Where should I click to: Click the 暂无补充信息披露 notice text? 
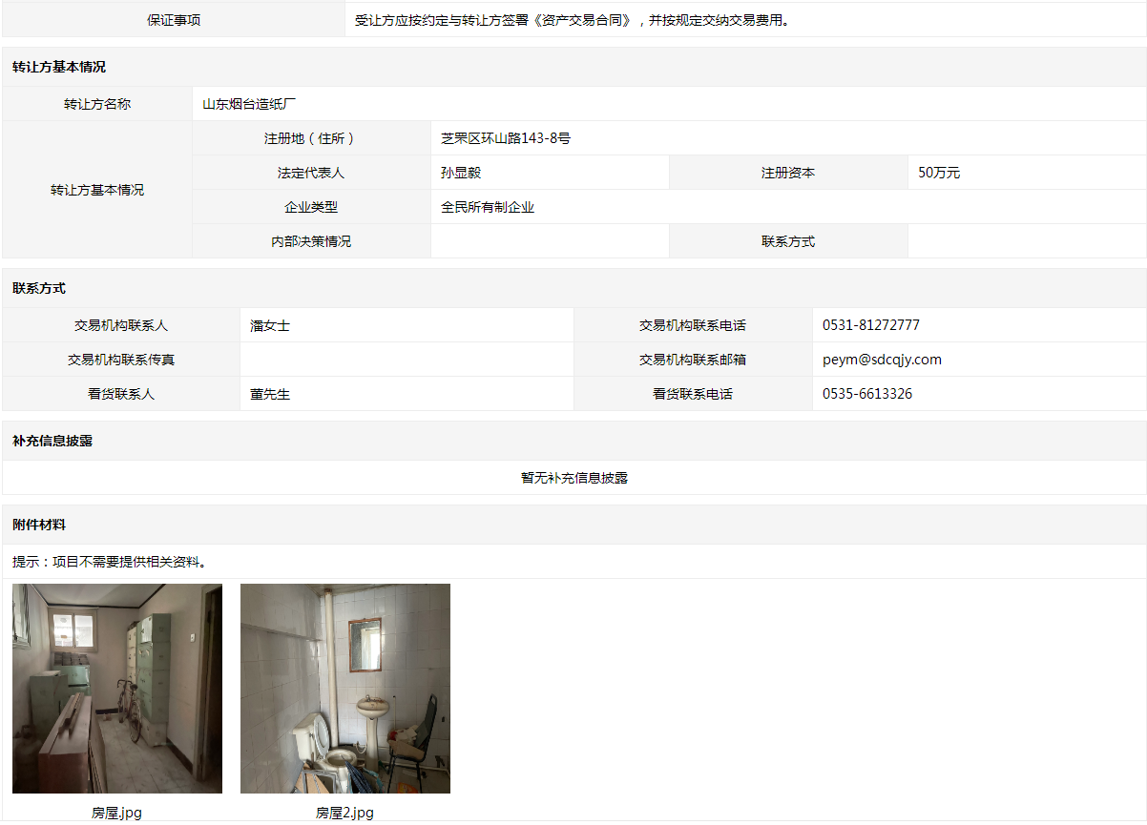(574, 478)
